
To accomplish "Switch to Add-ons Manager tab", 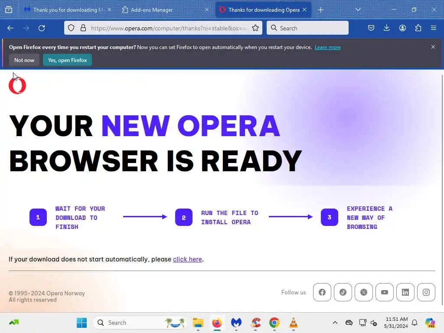I will [x=165, y=10].
